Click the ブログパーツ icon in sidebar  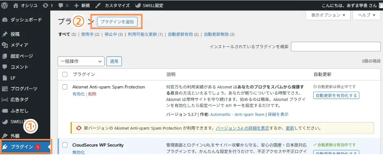[x=5, y=89]
